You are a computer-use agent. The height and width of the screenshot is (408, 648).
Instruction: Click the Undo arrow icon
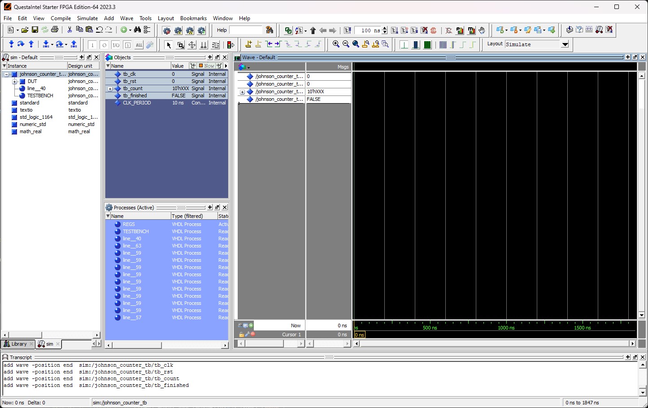(100, 30)
